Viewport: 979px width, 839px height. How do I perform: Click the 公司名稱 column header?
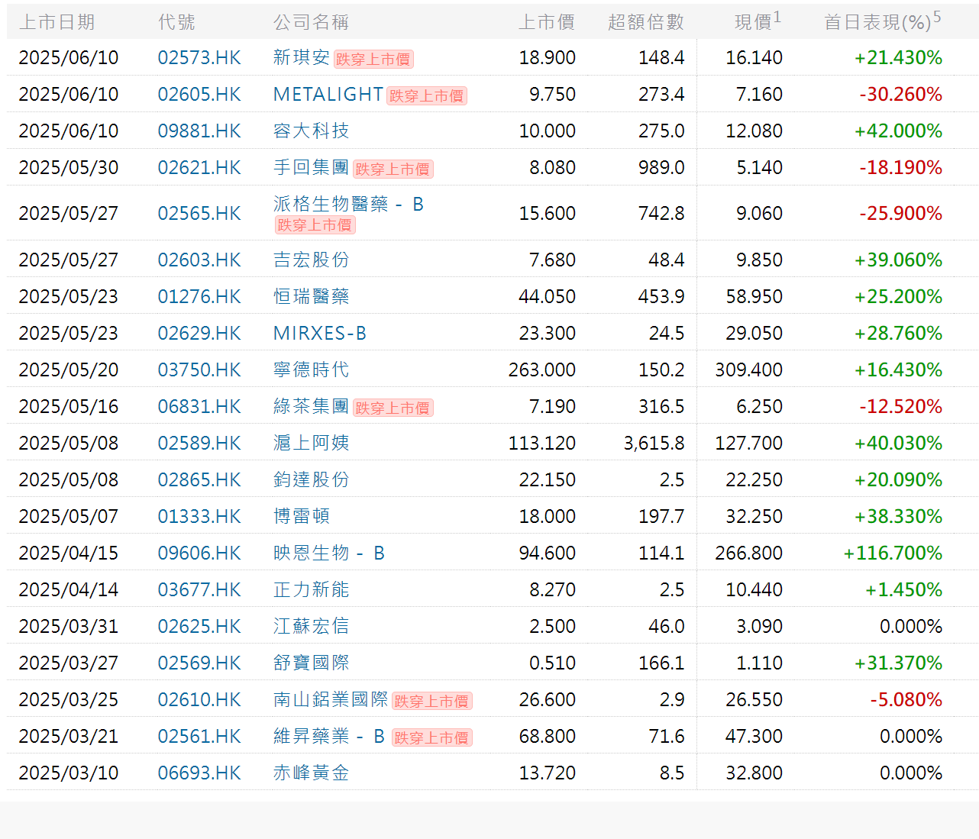point(312,23)
